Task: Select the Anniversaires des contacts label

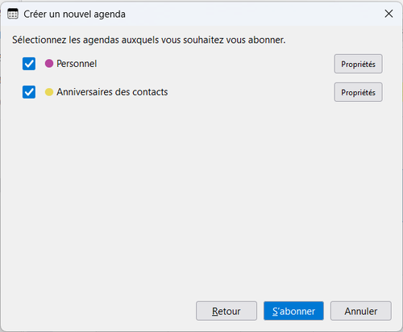Action: (112, 92)
